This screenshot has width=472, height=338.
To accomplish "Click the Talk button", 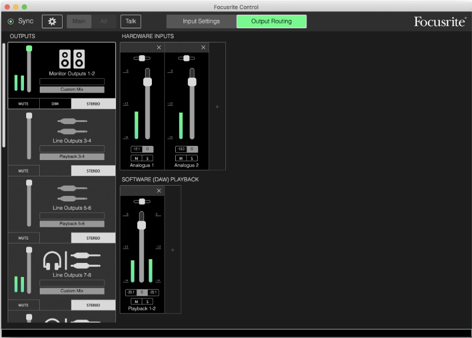I will 131,21.
